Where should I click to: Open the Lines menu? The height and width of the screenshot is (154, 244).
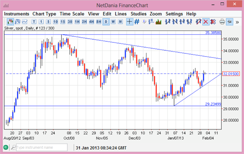coord(121,14)
